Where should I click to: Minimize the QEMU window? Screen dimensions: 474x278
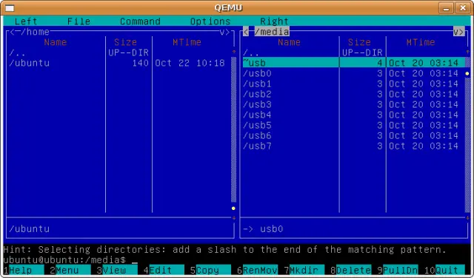[x=446, y=8]
